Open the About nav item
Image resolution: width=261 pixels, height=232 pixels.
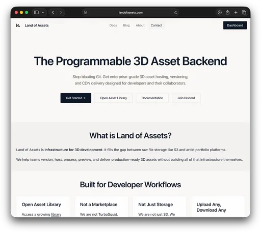[140, 25]
